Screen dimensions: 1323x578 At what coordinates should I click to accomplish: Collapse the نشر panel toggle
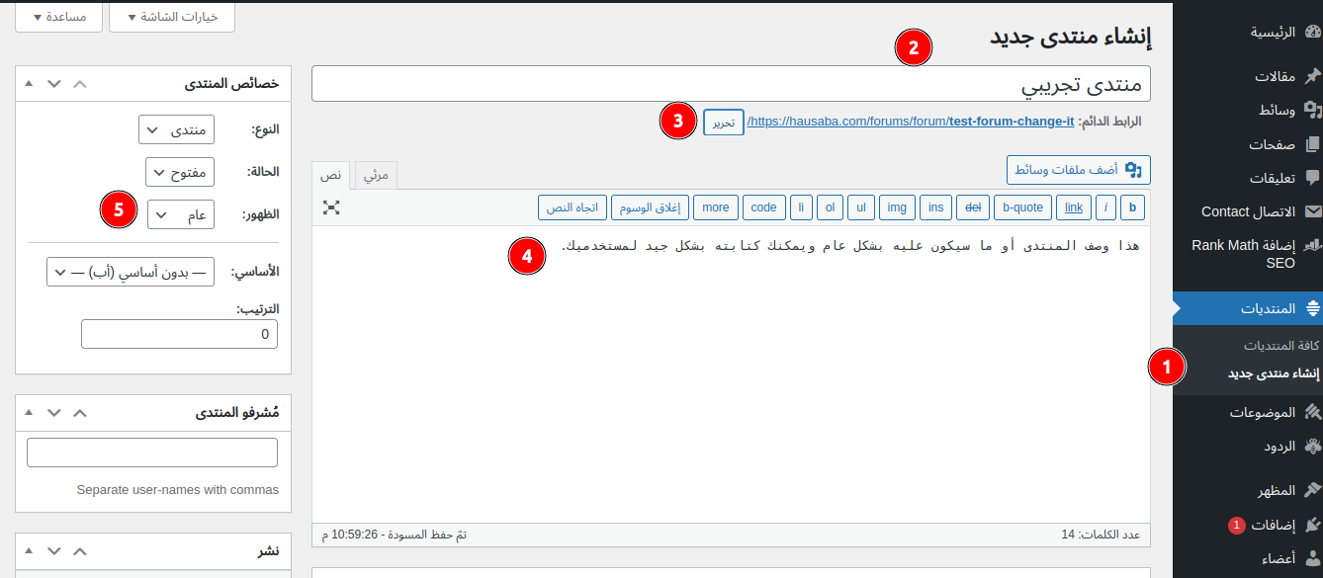pyautogui.click(x=29, y=550)
